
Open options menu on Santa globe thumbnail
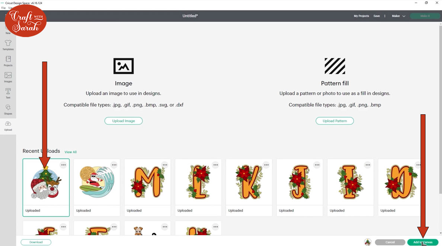click(x=63, y=165)
